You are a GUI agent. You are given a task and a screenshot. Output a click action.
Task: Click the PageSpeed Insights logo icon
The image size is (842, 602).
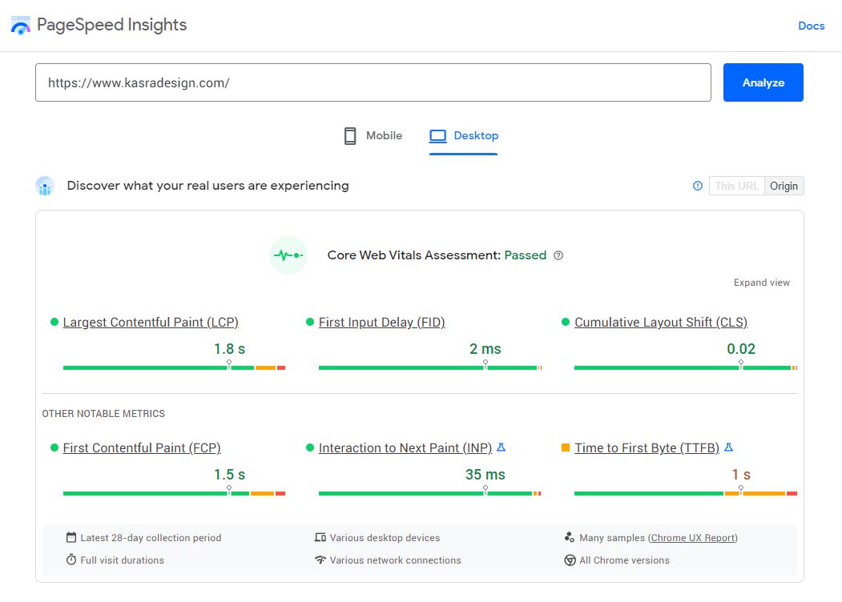20,24
